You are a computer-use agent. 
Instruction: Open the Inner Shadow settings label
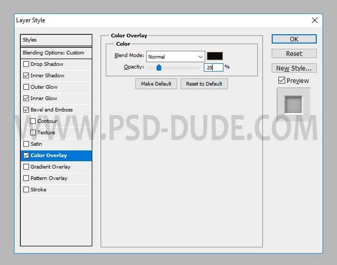[47, 75]
